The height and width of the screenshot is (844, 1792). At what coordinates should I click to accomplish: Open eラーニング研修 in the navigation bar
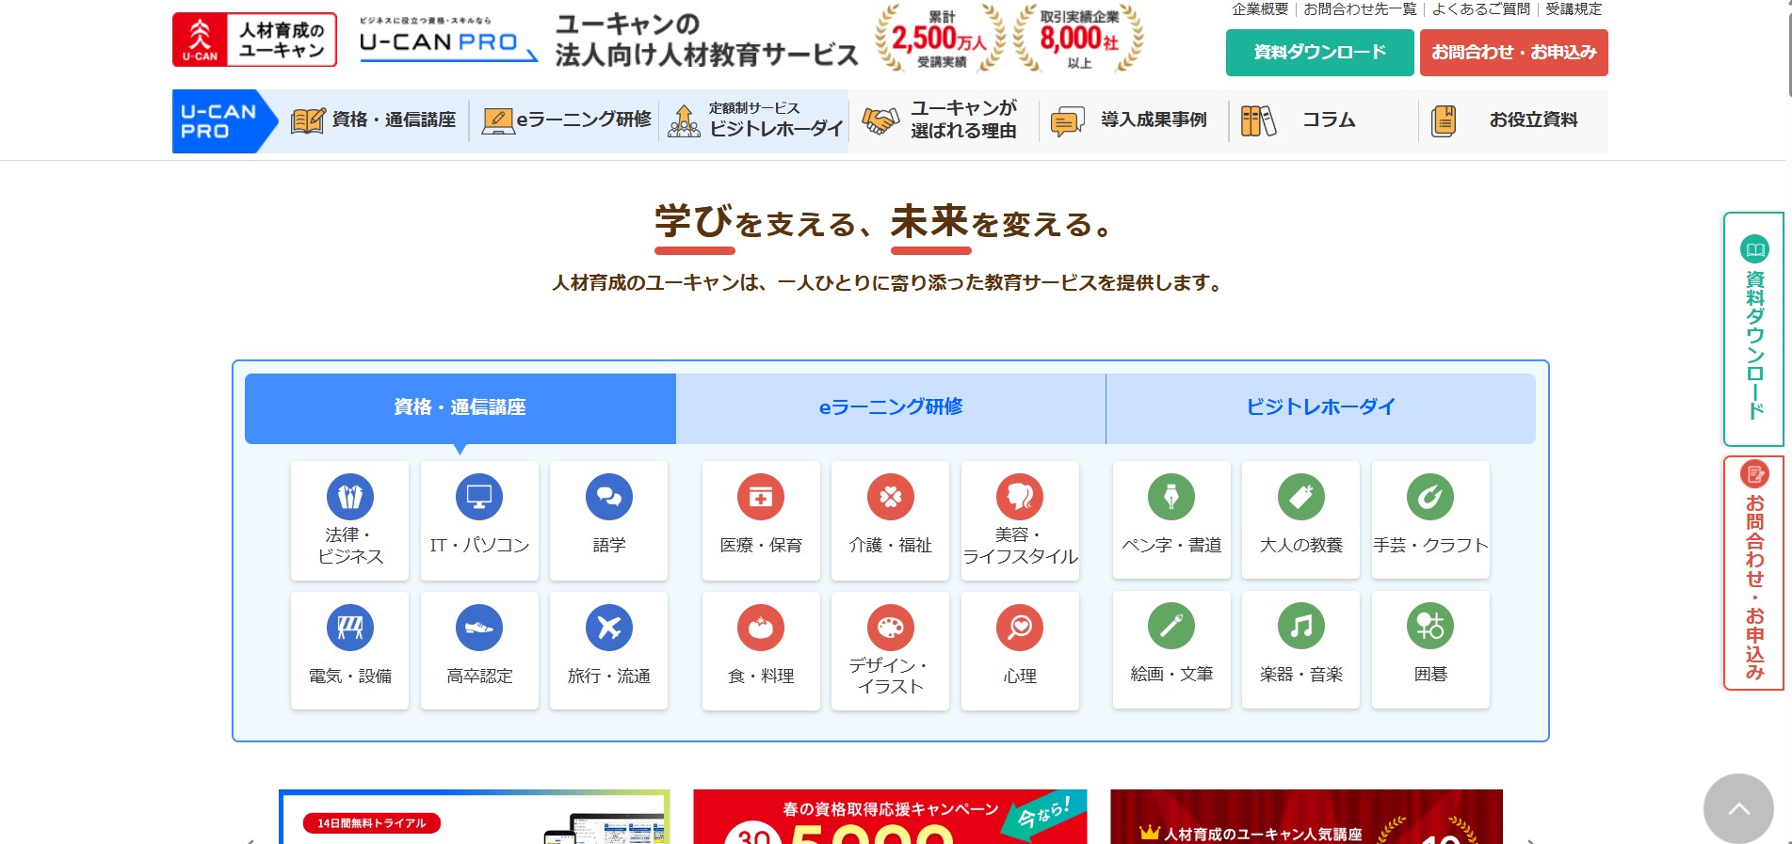point(566,120)
